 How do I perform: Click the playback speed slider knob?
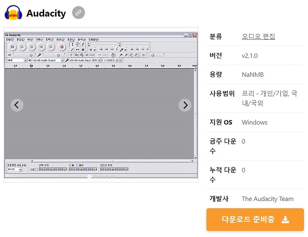tap(153, 55)
